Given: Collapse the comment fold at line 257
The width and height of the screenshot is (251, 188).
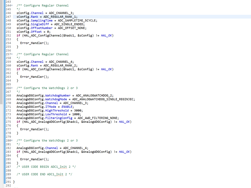Looking at the screenshot, I should [x=12, y=54].
